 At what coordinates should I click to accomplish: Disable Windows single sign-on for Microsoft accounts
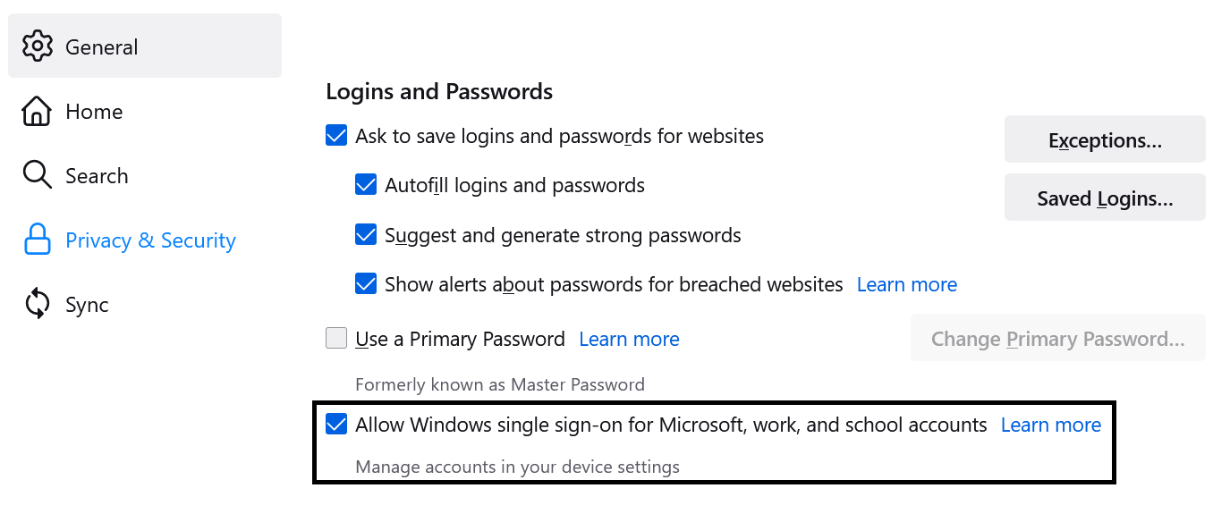point(335,425)
